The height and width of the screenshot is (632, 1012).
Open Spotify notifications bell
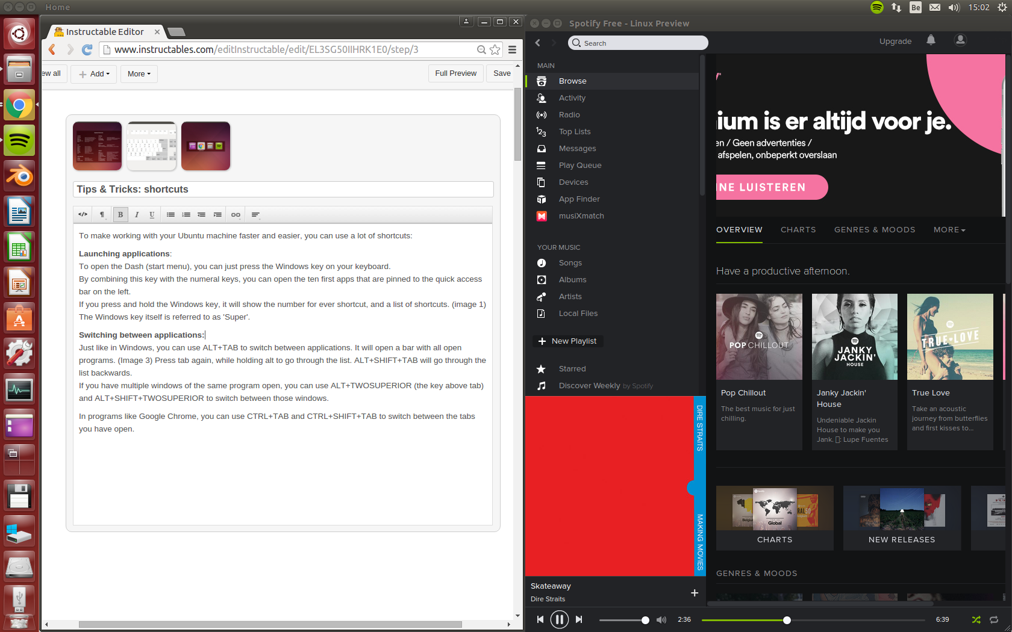(931, 40)
